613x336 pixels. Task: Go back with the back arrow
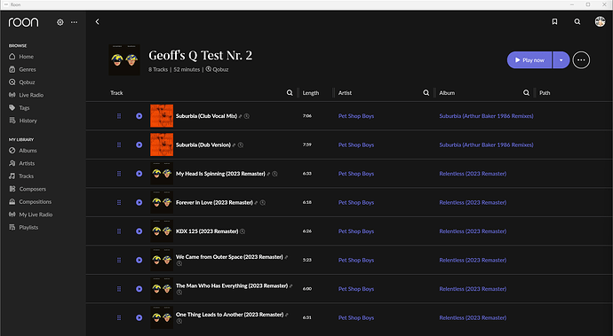(x=98, y=22)
